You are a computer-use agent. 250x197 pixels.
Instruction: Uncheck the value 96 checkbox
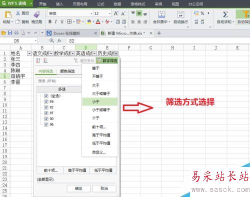click(x=46, y=124)
